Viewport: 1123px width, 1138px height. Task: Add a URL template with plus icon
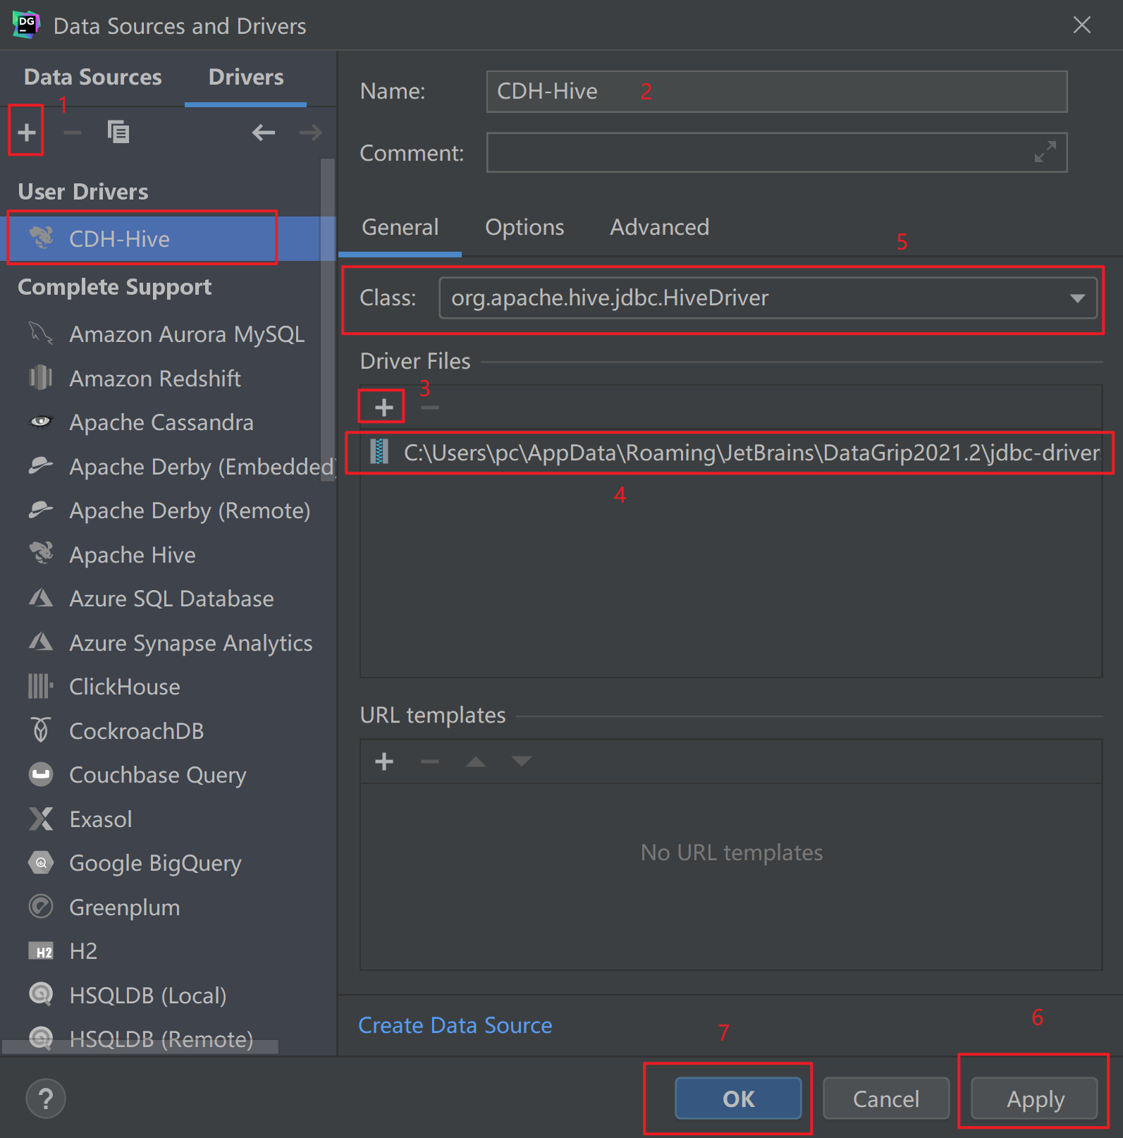click(x=384, y=761)
